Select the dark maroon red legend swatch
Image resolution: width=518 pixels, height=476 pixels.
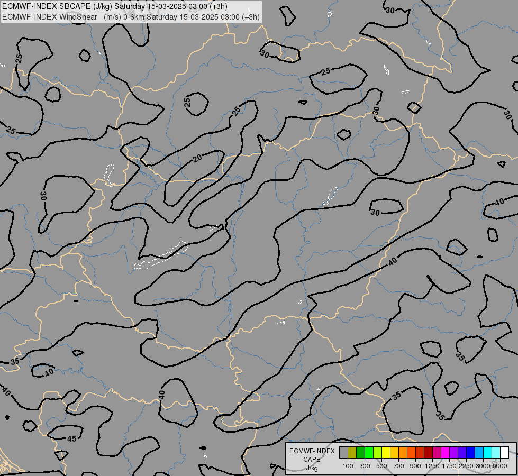pos(428,453)
